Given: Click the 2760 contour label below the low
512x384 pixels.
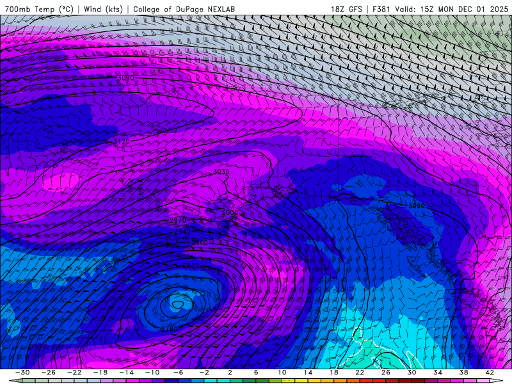Looking at the screenshot, I should pyautogui.click(x=170, y=329).
